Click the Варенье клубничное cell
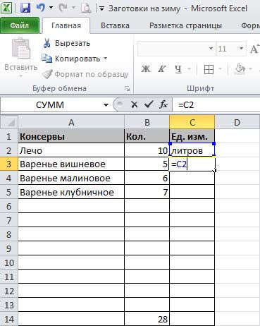260x326 pixels. (x=71, y=193)
